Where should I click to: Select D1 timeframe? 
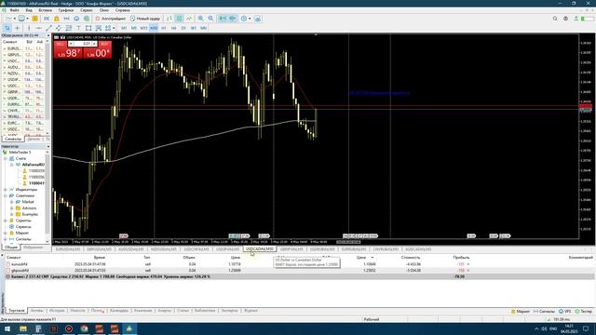tap(183, 28)
